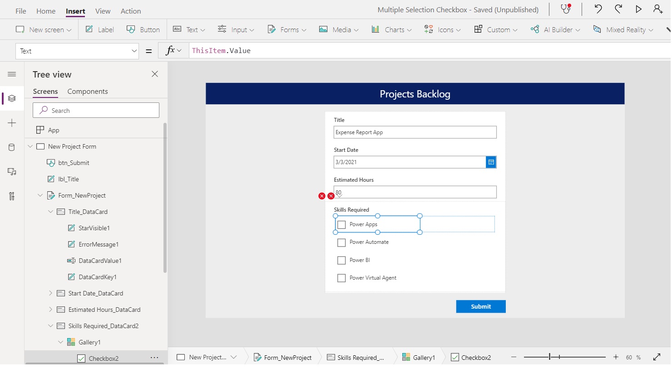The image size is (672, 368).
Task: Open the New screen menu
Action: pos(43,29)
